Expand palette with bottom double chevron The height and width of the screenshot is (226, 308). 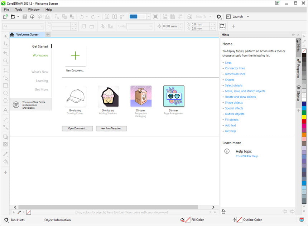pyautogui.click(x=304, y=211)
